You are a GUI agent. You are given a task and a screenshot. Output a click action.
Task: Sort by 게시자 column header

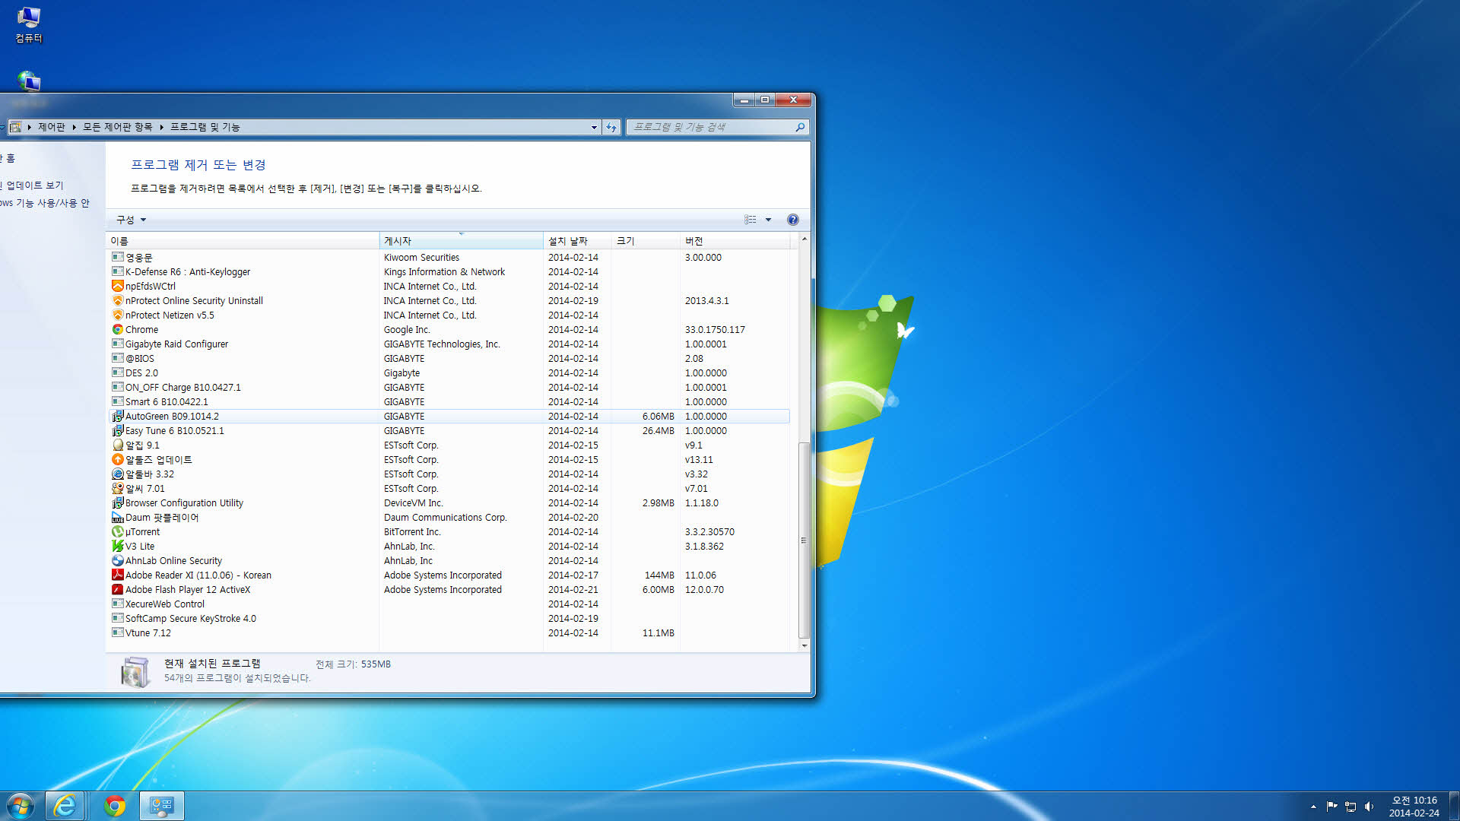point(461,241)
